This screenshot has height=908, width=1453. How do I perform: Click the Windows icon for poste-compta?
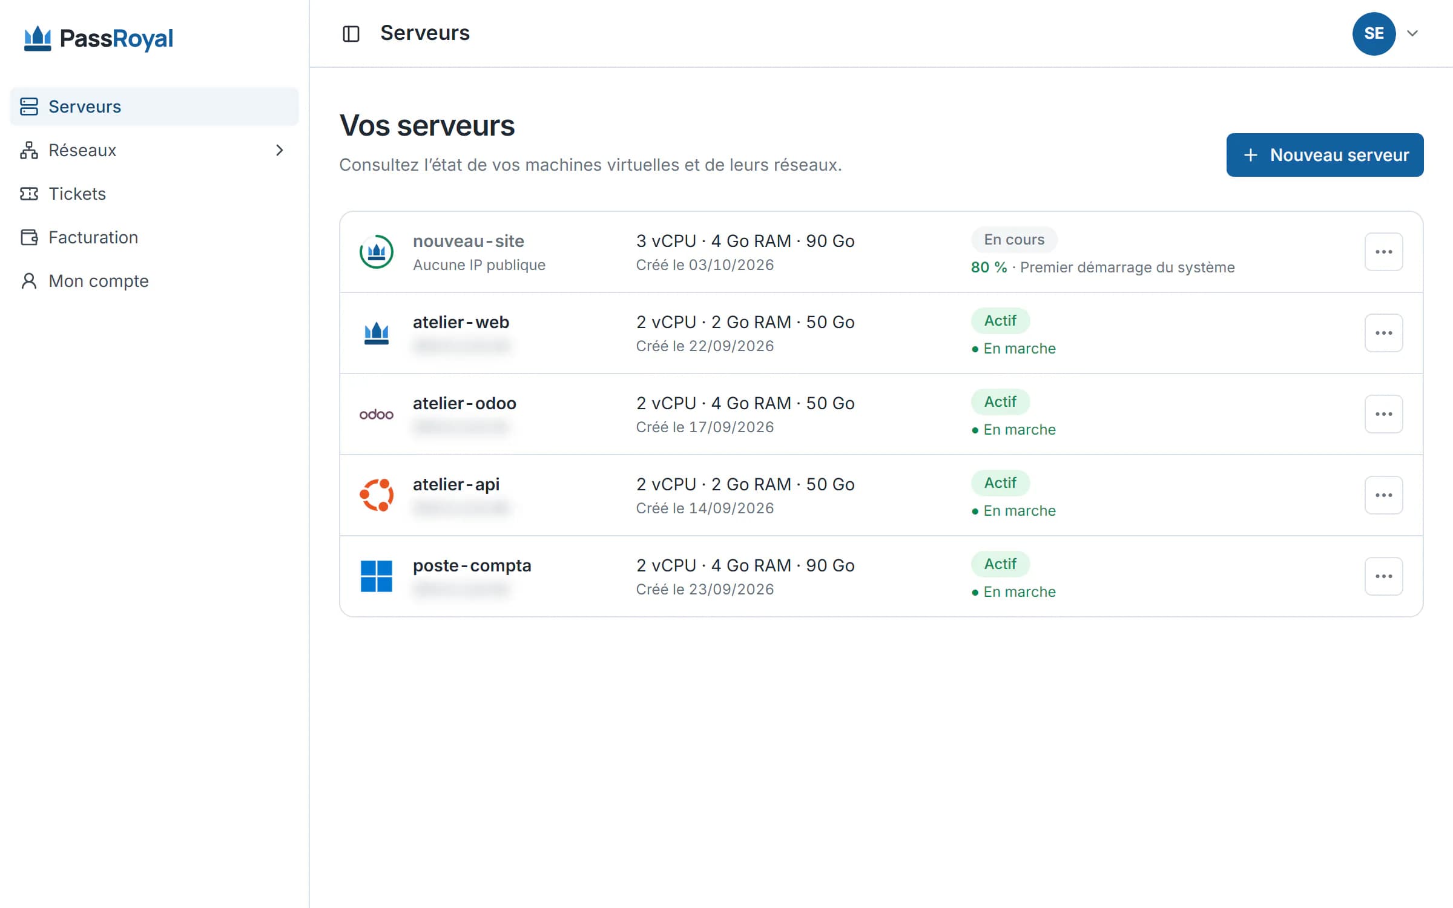click(x=377, y=576)
